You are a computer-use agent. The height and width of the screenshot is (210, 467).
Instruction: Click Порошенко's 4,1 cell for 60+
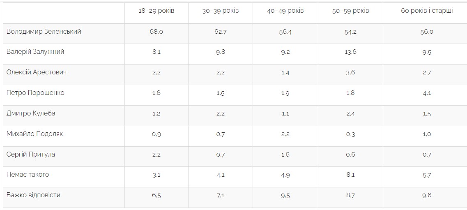click(427, 93)
